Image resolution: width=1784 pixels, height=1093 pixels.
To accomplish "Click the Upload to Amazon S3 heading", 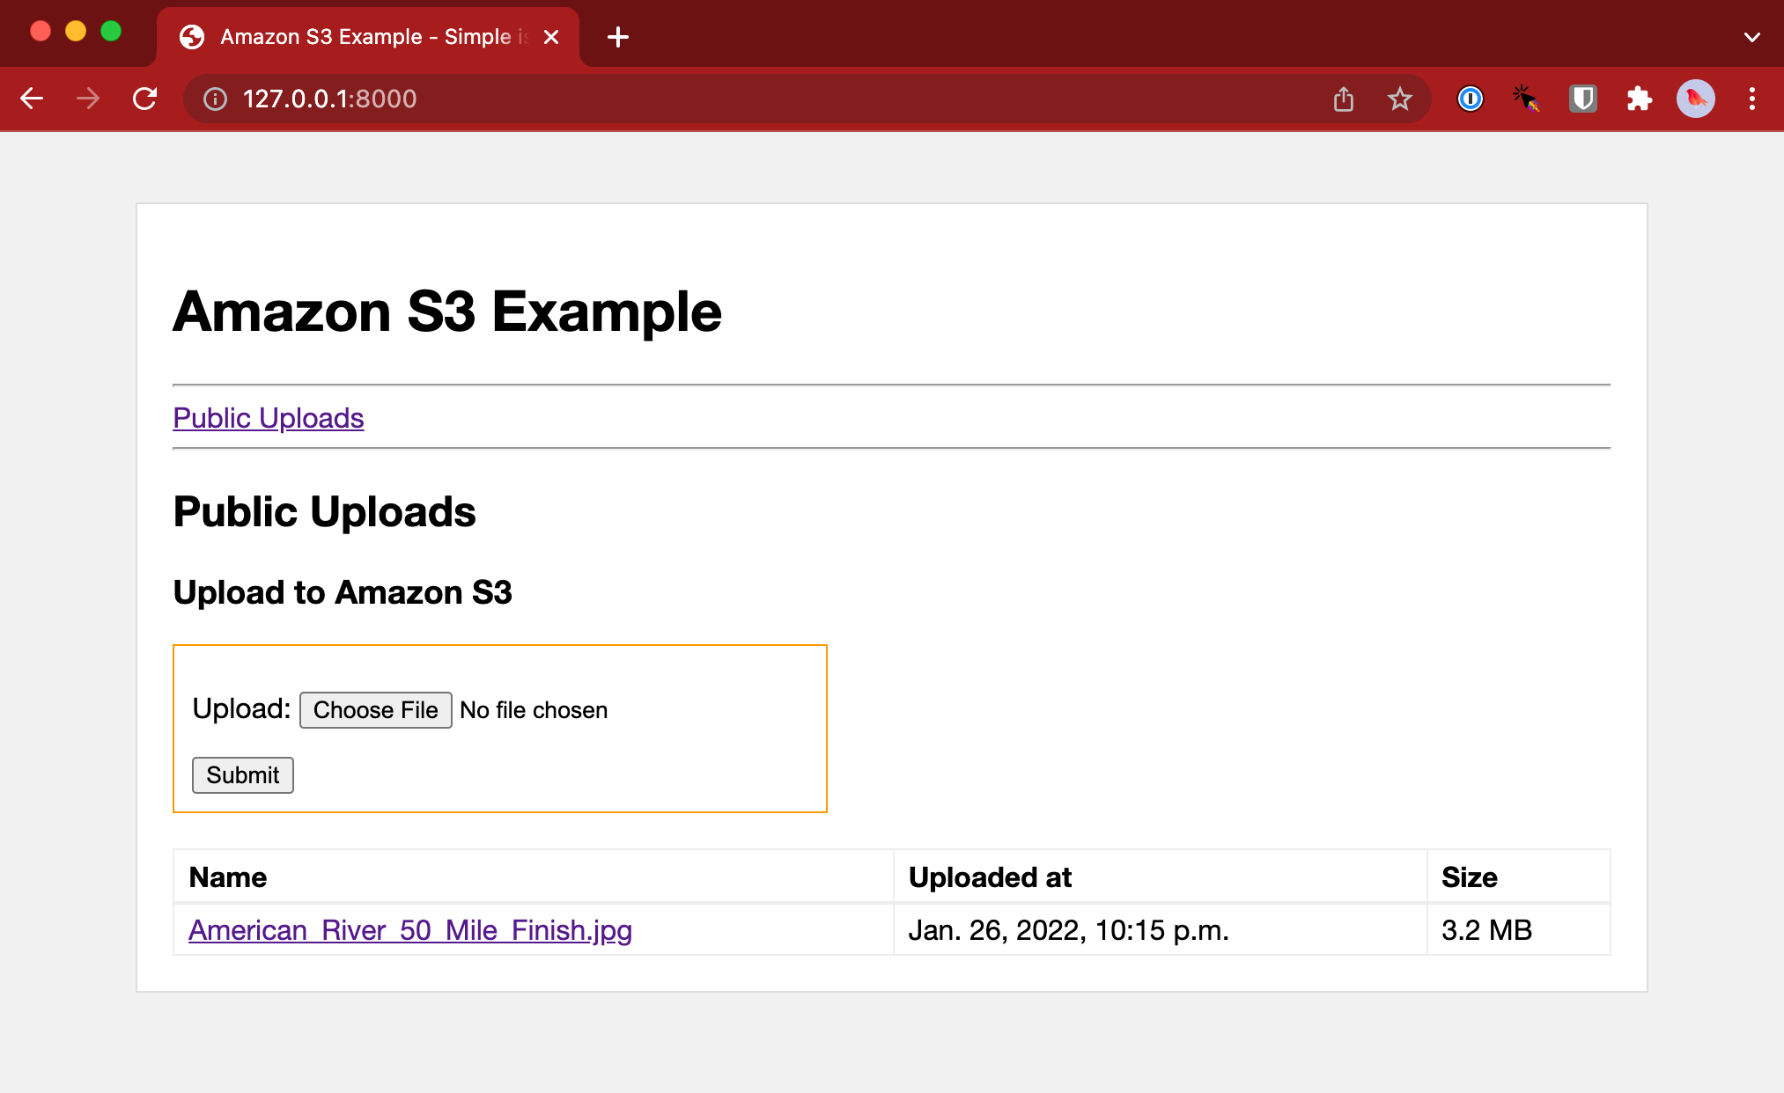I will pos(342,592).
